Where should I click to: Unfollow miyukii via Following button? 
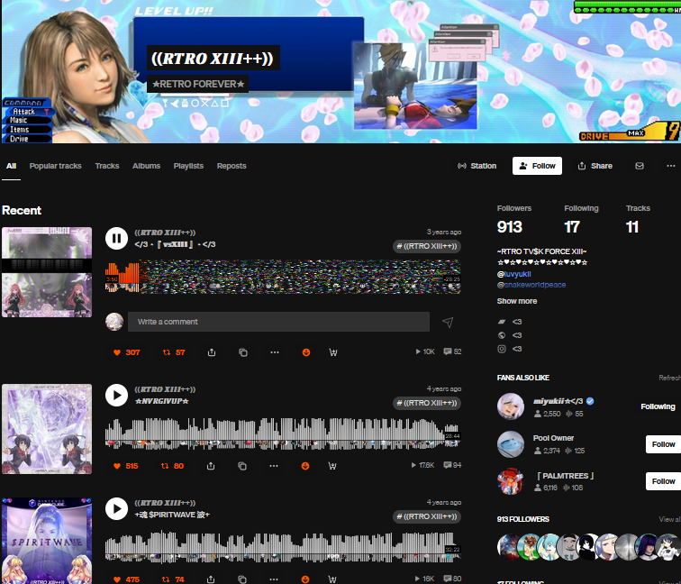tap(658, 406)
